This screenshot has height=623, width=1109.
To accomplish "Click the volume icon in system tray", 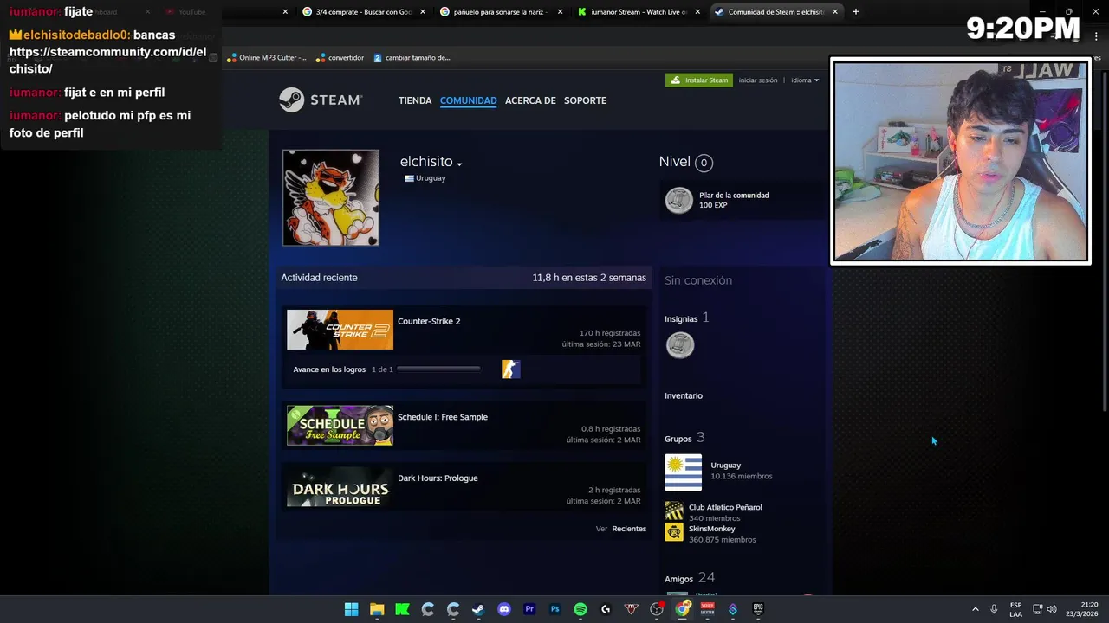I will coord(1052,609).
